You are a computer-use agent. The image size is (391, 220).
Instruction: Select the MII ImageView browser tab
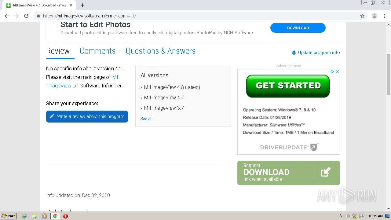[x=39, y=5]
